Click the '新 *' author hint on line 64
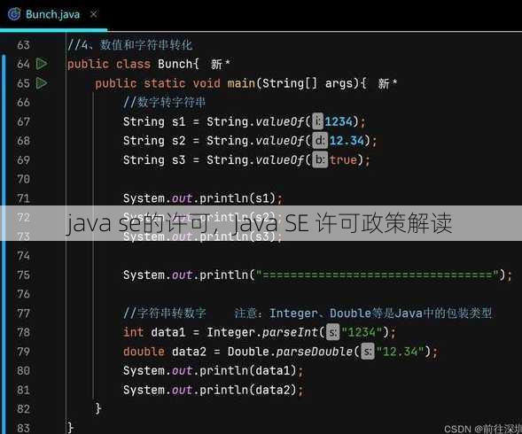Viewport: 522px width, 434px height. 220,64
